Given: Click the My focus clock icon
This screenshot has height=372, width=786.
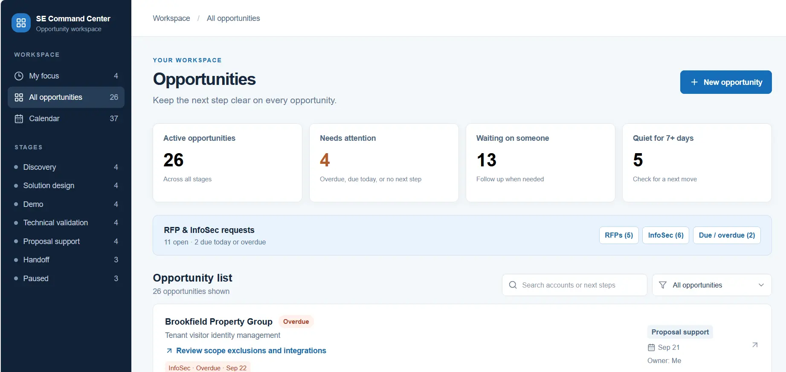Looking at the screenshot, I should [x=19, y=76].
